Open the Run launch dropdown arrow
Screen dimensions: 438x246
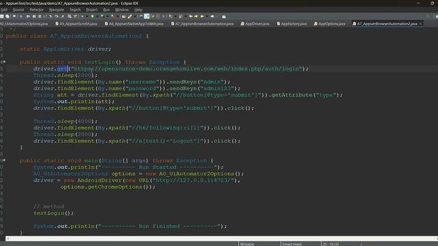coord(97,16)
